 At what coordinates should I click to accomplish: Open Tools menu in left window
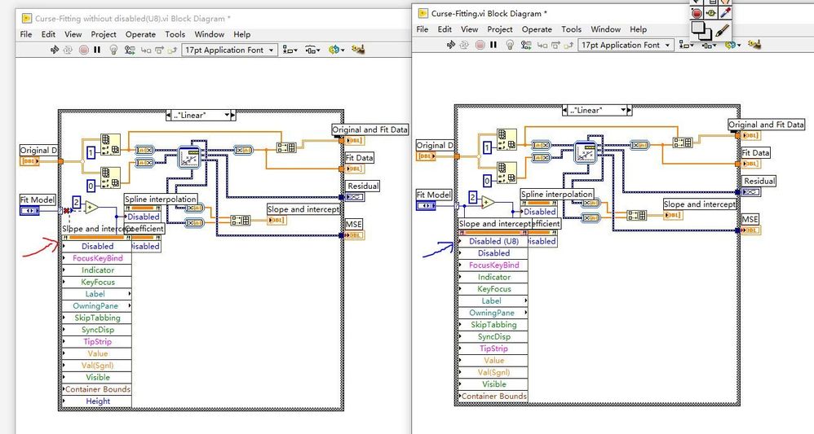[x=175, y=34]
